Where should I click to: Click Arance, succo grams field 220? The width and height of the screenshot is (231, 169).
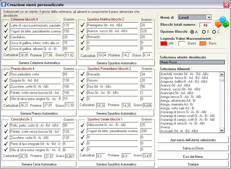coord(146,31)
